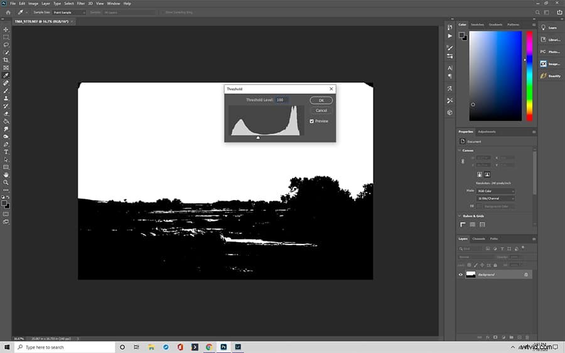Select portrait canvas orientation
Viewport: 565px width, 353px height.
480,174
